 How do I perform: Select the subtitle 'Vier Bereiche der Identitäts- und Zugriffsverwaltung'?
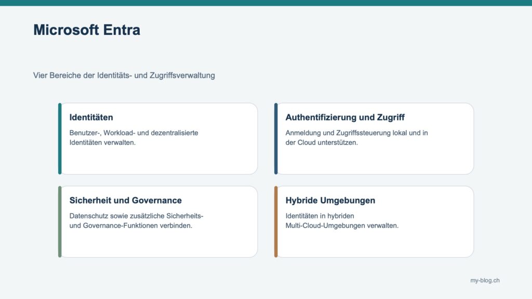124,75
